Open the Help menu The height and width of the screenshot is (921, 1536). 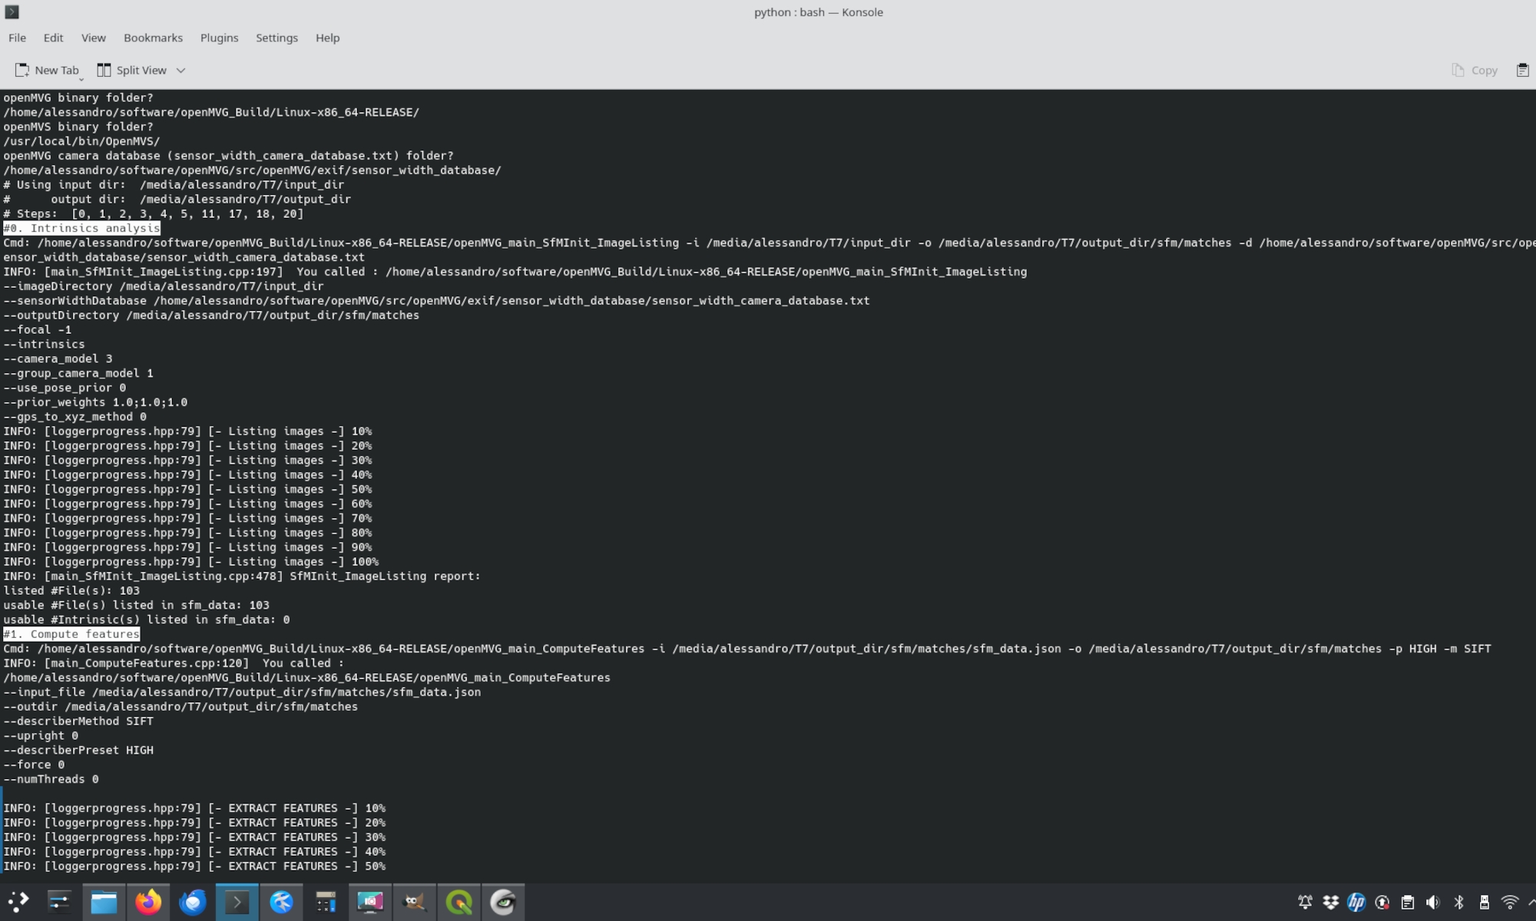(x=327, y=38)
